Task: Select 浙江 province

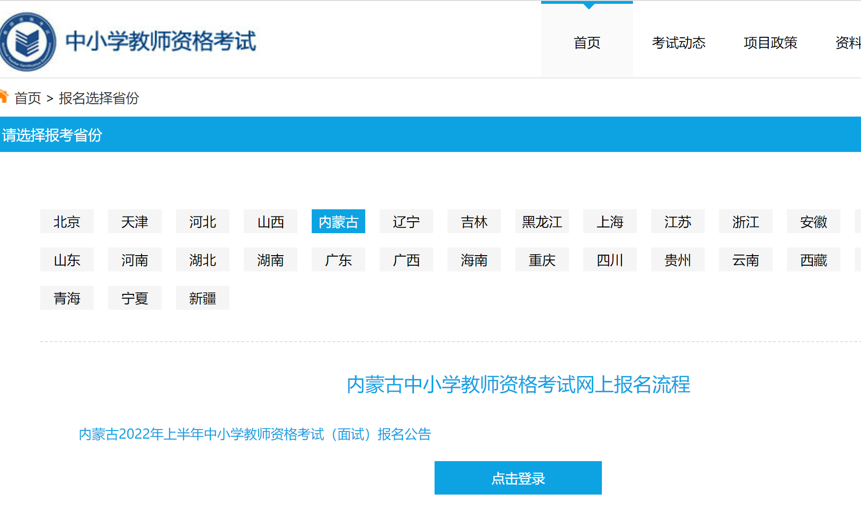Action: 746,222
